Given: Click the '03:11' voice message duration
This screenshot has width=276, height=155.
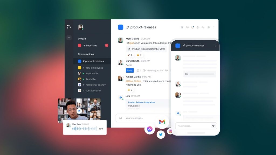Looking at the screenshot, I should point(101,129).
